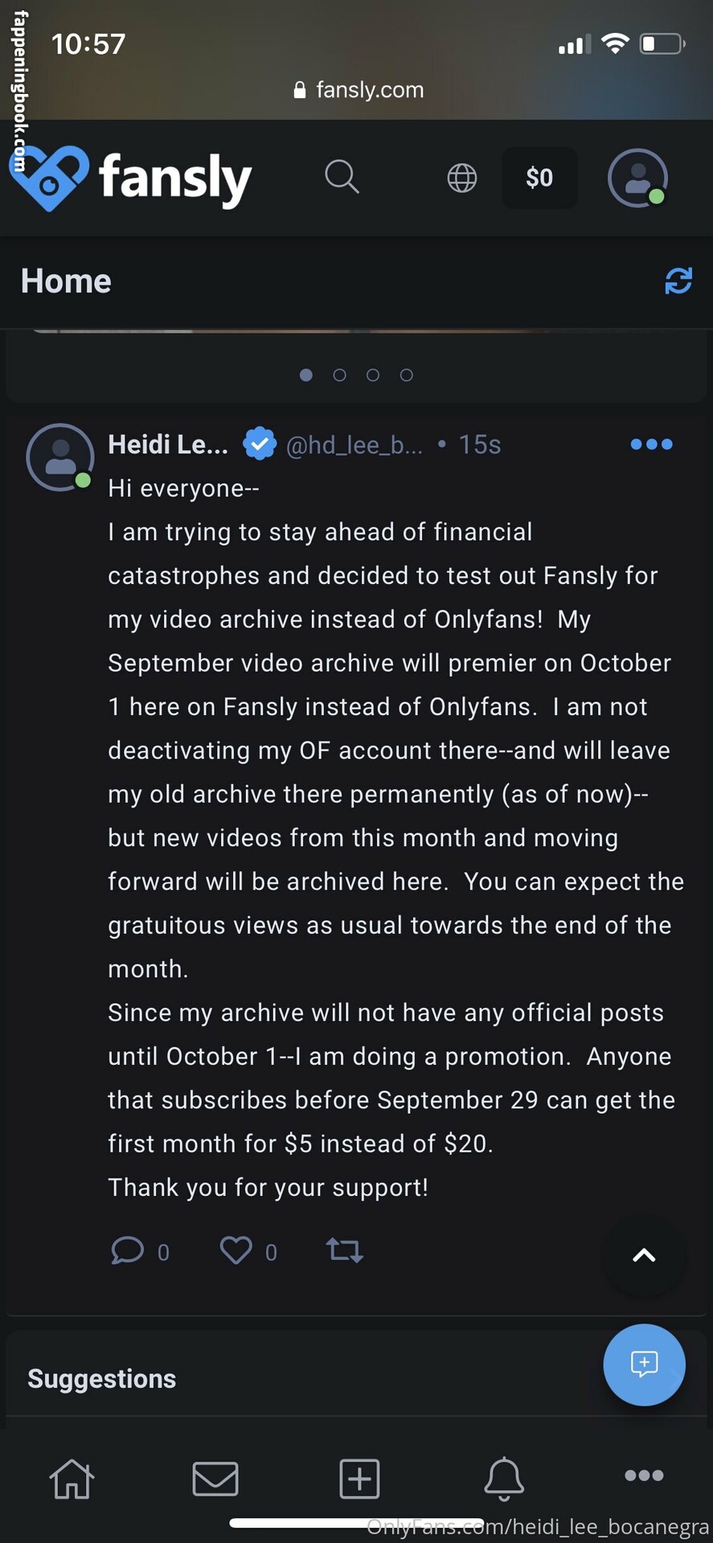Repost using the retweet arrows icon
713x1543 pixels.
pyautogui.click(x=345, y=1250)
